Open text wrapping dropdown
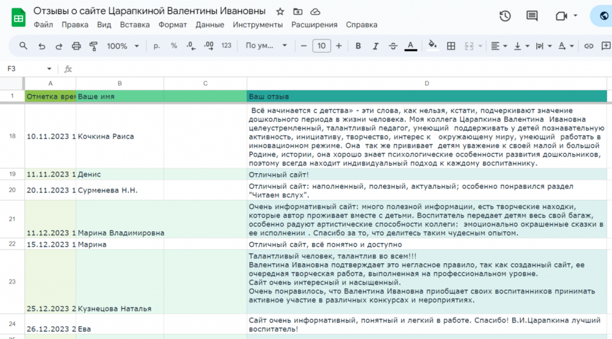 544,46
